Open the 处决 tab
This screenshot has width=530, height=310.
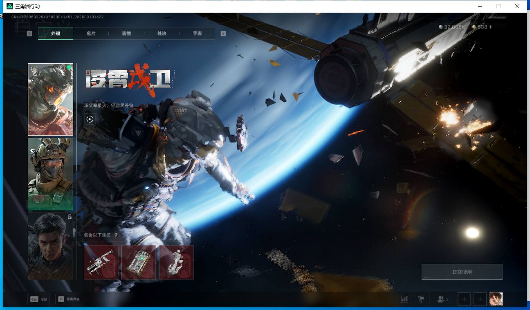point(162,33)
